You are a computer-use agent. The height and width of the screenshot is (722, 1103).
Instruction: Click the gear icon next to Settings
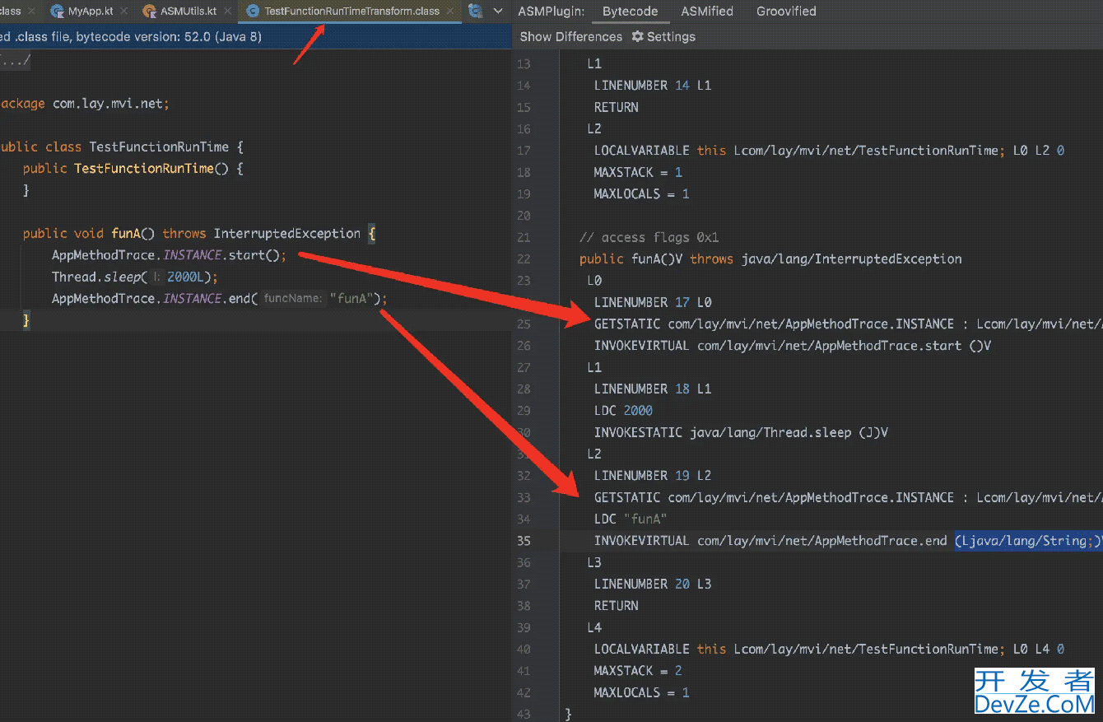[x=637, y=36]
